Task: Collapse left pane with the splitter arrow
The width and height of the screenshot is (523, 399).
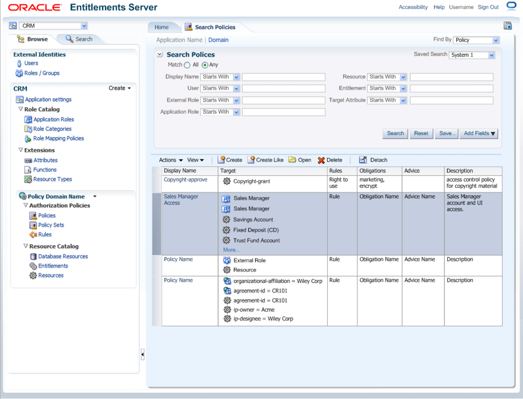Action: (142, 354)
